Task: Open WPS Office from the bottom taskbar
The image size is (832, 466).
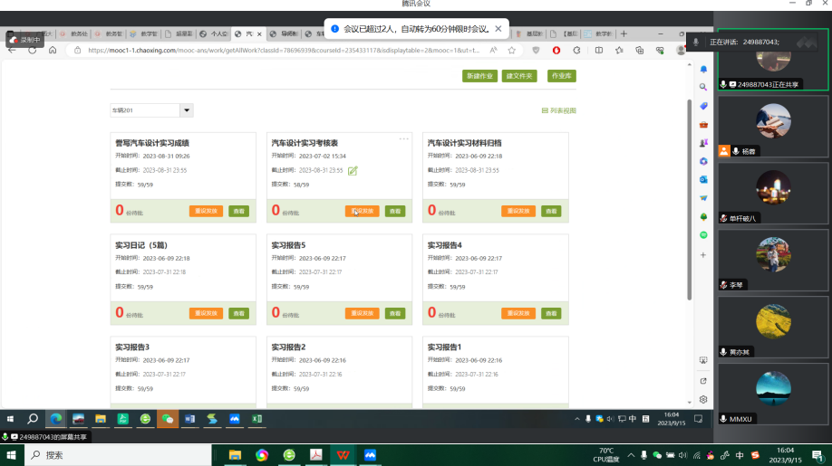Action: [x=343, y=454]
